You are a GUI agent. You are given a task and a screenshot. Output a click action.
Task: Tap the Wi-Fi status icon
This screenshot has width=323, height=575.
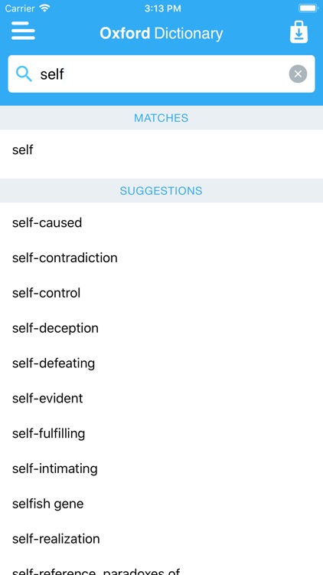[45, 8]
